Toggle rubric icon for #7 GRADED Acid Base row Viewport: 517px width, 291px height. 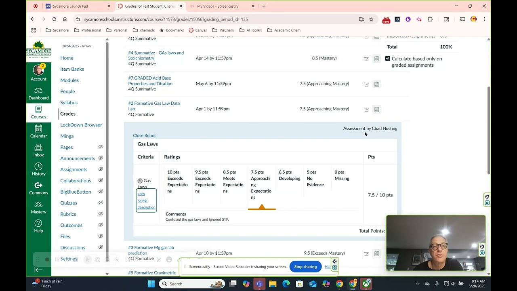376,84
